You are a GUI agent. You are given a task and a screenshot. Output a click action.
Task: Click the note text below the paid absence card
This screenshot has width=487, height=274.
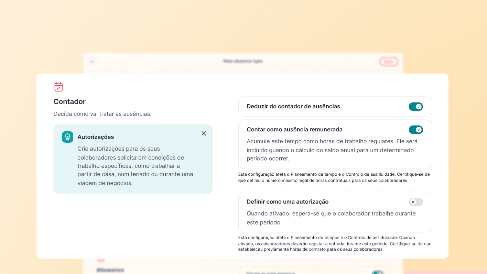334,177
